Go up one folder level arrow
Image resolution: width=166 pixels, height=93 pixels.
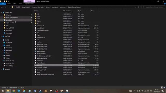(x=10, y=7)
